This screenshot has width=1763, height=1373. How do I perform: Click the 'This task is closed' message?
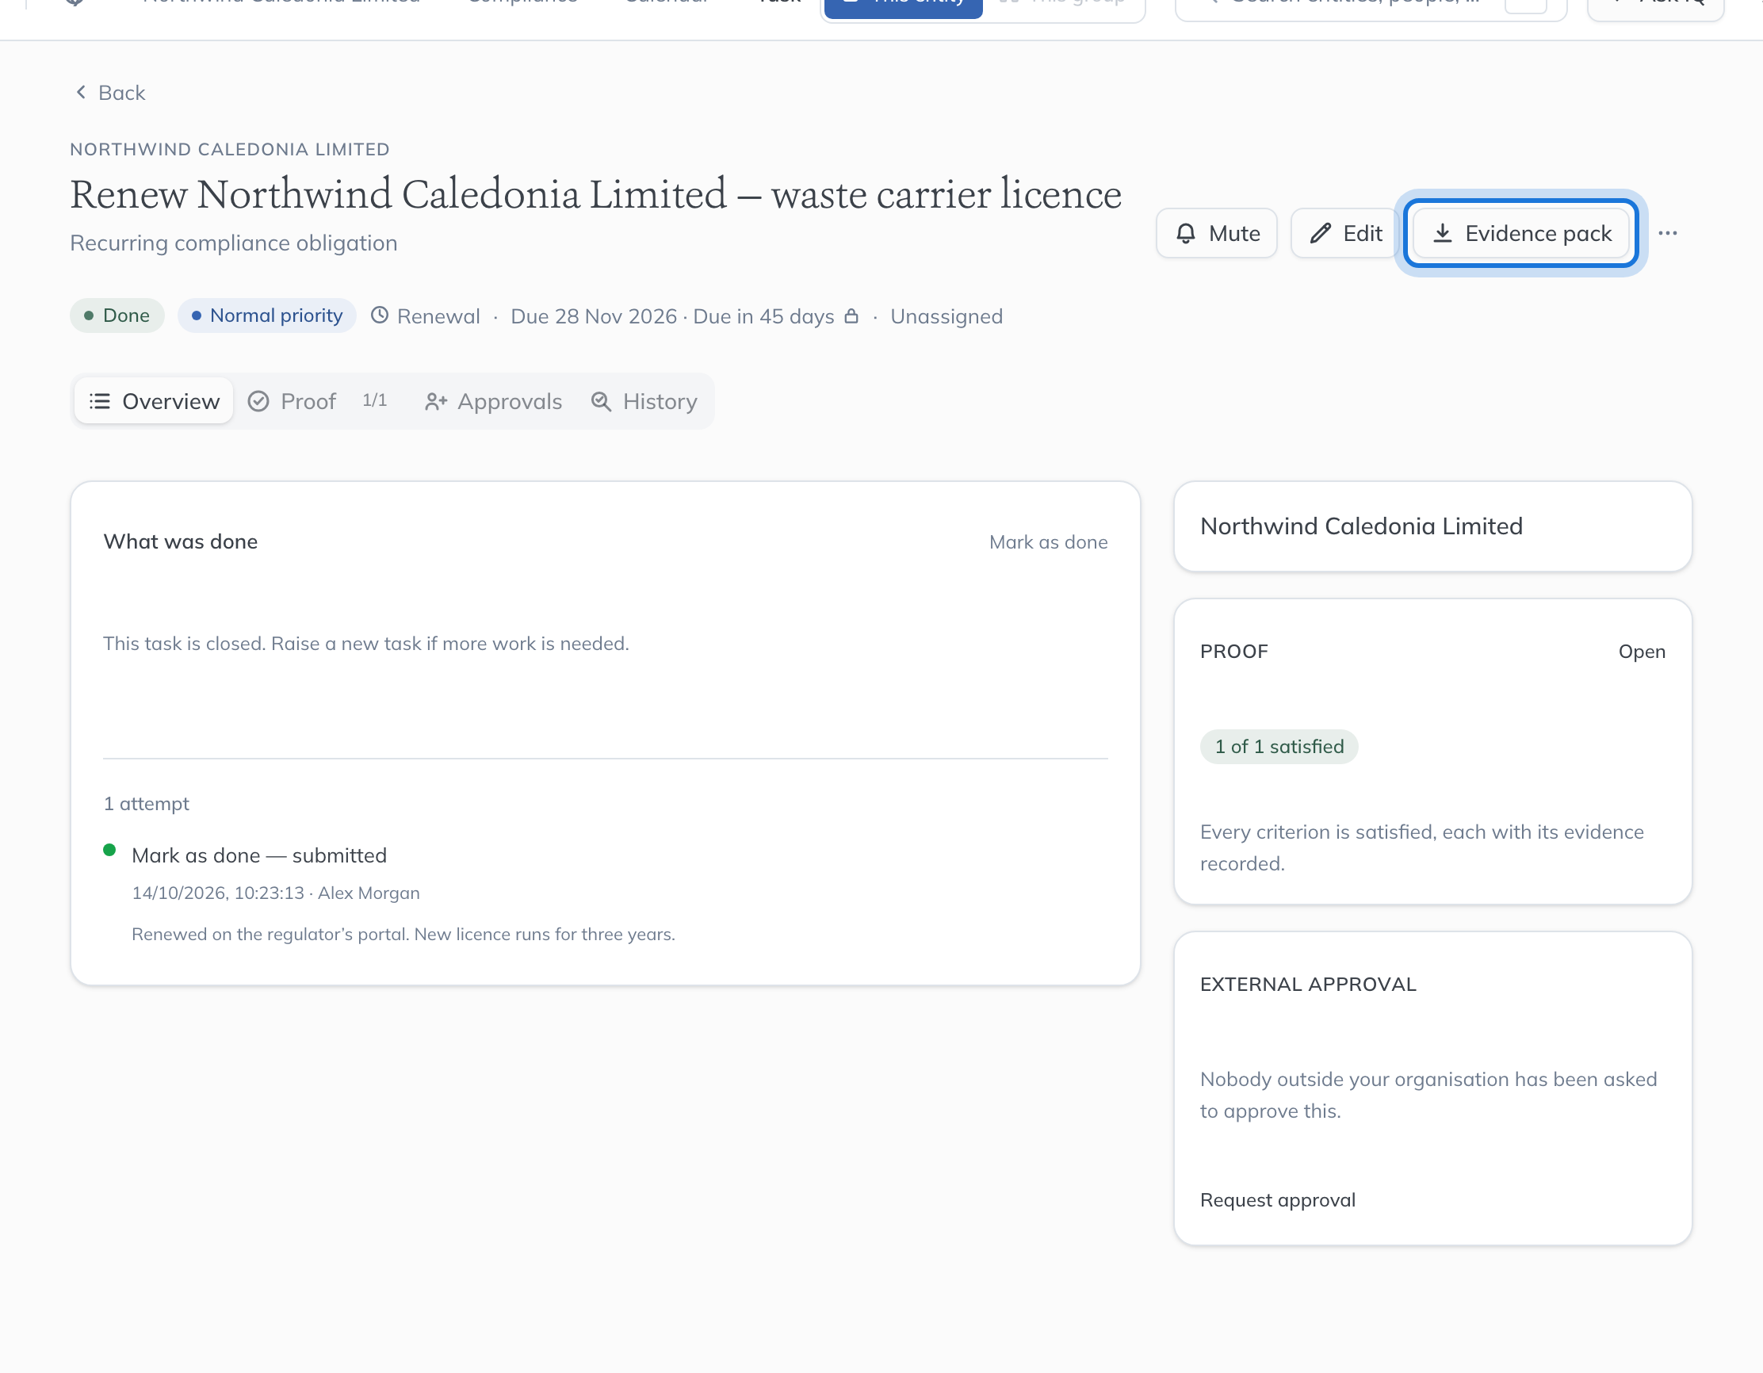[365, 644]
